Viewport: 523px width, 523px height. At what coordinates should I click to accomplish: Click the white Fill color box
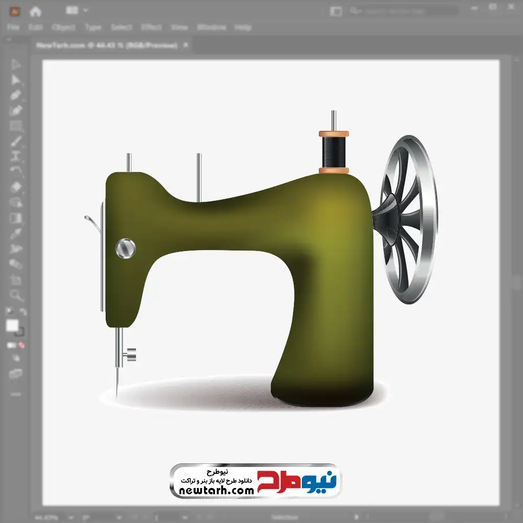(13, 325)
